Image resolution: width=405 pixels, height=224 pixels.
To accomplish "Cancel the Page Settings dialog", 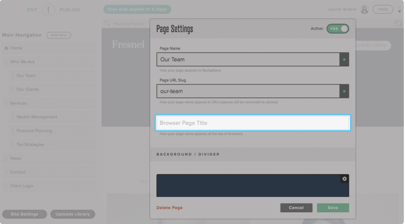I will [296, 208].
